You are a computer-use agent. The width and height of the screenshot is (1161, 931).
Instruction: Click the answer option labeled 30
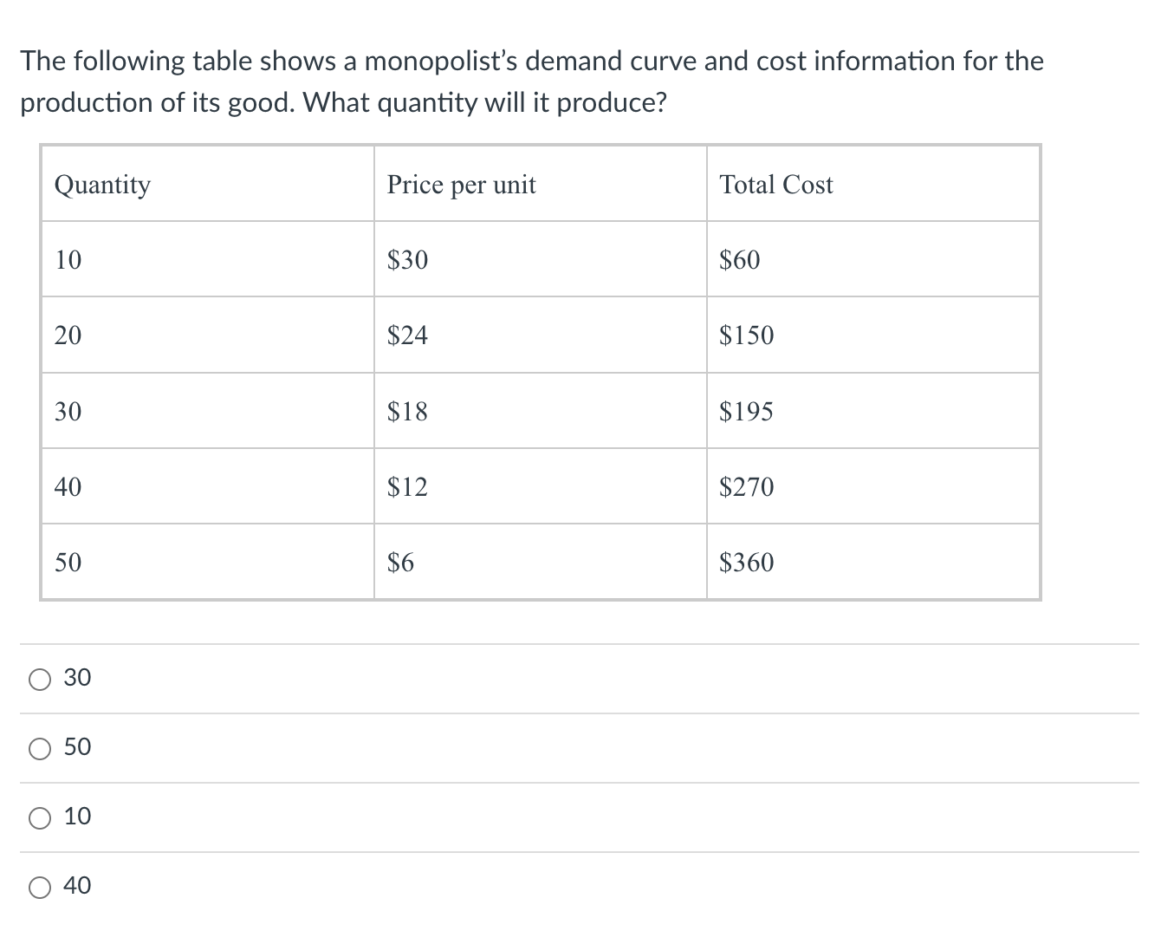(77, 679)
